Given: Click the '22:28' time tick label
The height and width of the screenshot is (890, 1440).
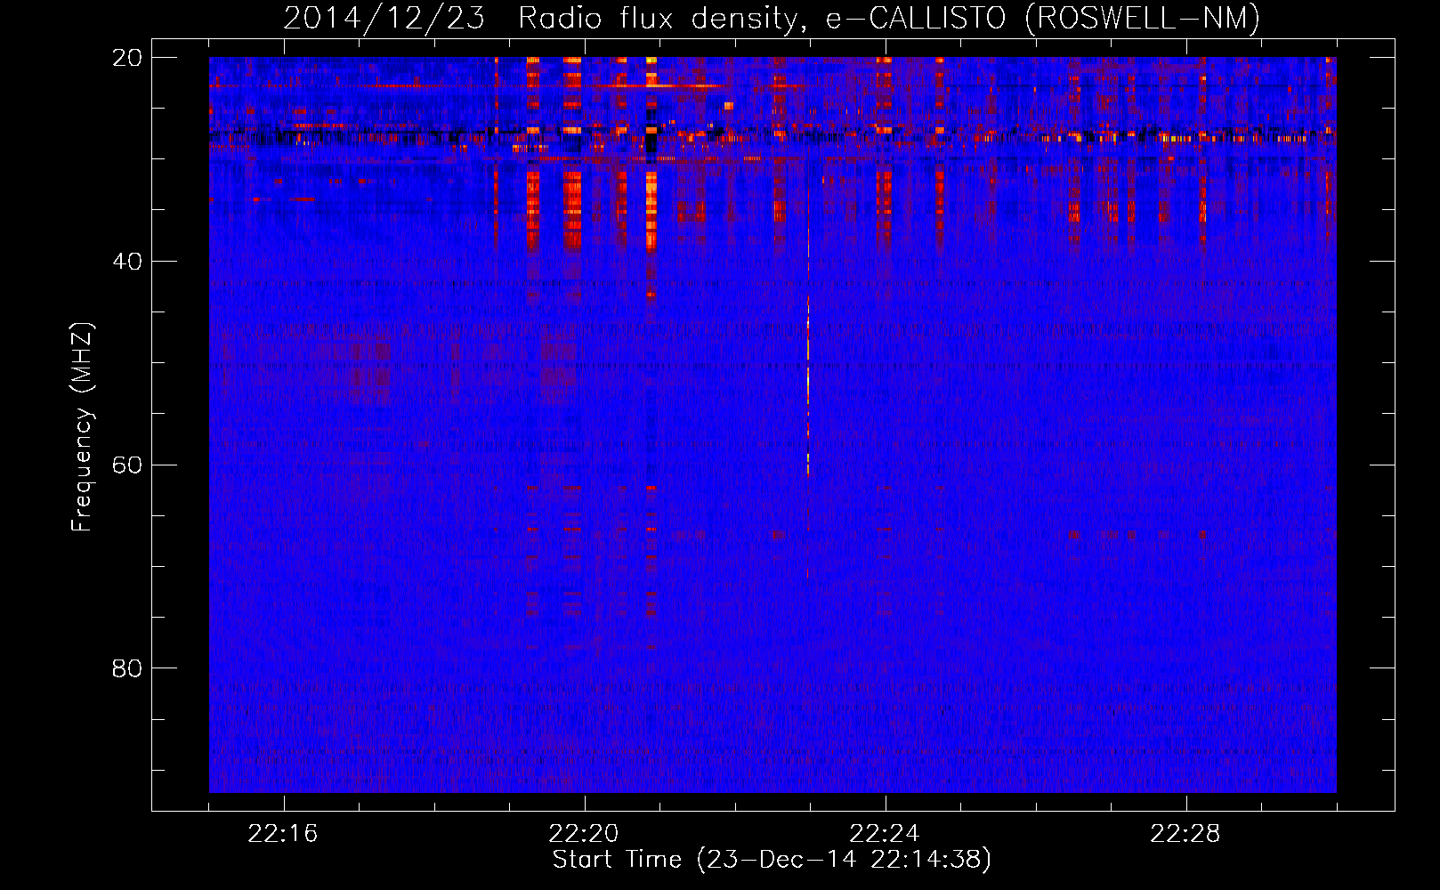Looking at the screenshot, I should point(1185,834).
